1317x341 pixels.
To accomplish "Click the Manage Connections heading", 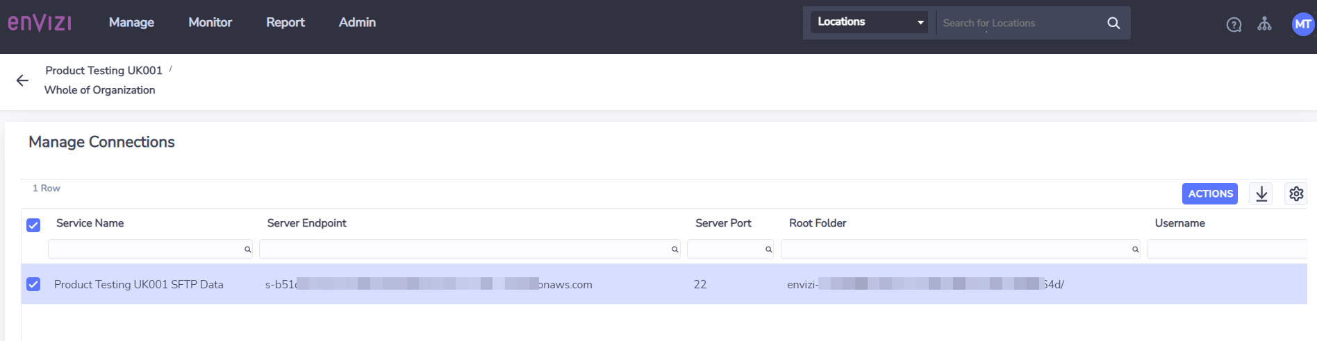I will pyautogui.click(x=101, y=142).
